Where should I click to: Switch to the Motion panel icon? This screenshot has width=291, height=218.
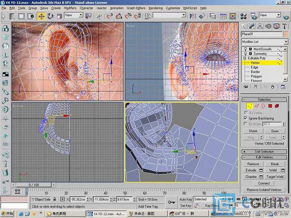click(268, 26)
